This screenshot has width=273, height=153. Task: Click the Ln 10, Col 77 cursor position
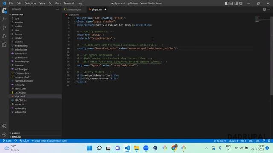(x=220, y=141)
